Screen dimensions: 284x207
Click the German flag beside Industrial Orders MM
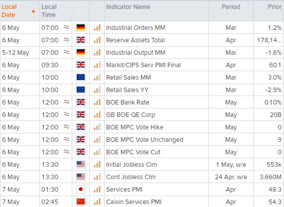(x=81, y=28)
